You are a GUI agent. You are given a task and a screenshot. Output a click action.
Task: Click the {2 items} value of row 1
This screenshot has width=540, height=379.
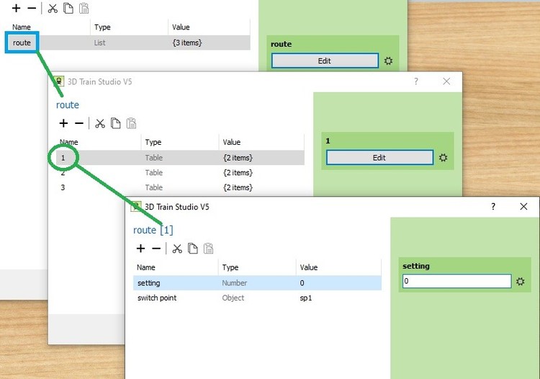click(x=238, y=158)
